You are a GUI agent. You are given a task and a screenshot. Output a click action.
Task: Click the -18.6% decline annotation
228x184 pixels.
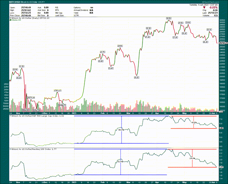tap(193, 122)
